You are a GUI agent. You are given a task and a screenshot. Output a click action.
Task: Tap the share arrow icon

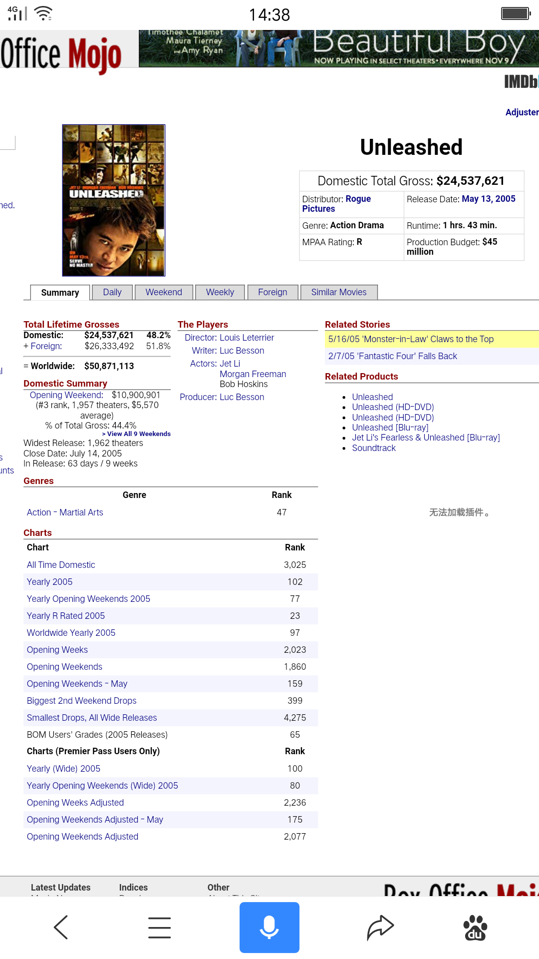click(x=380, y=928)
